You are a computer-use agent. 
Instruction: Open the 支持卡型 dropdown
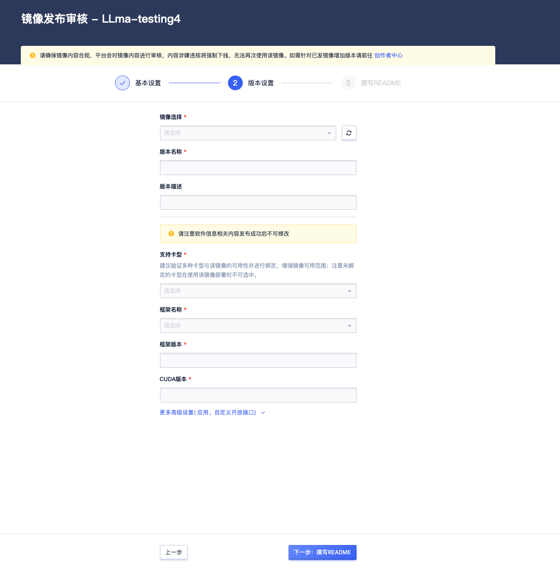coord(258,291)
